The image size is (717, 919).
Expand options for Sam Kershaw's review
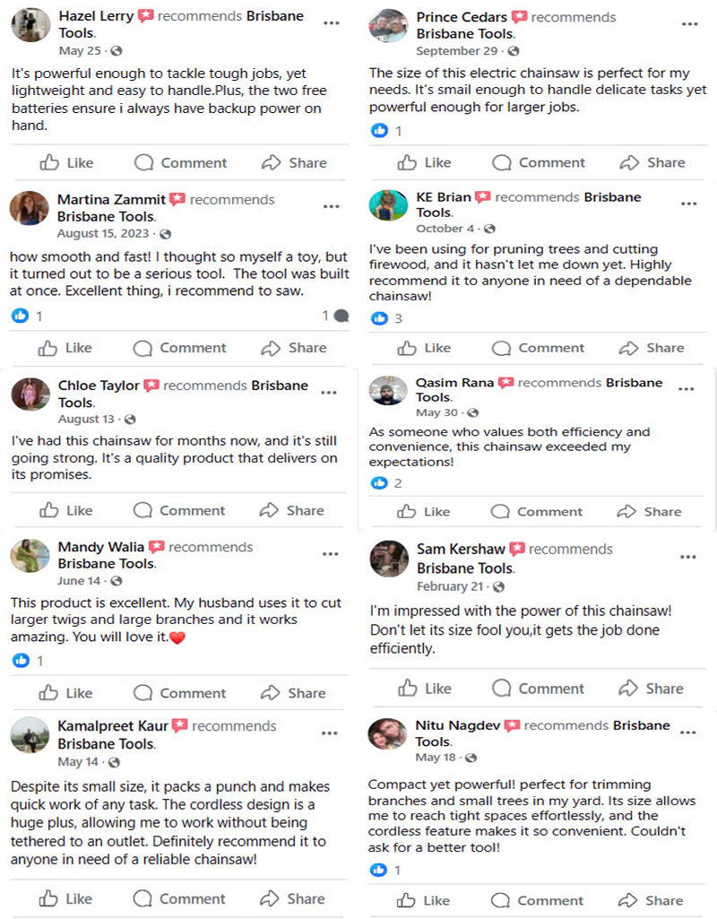(687, 557)
